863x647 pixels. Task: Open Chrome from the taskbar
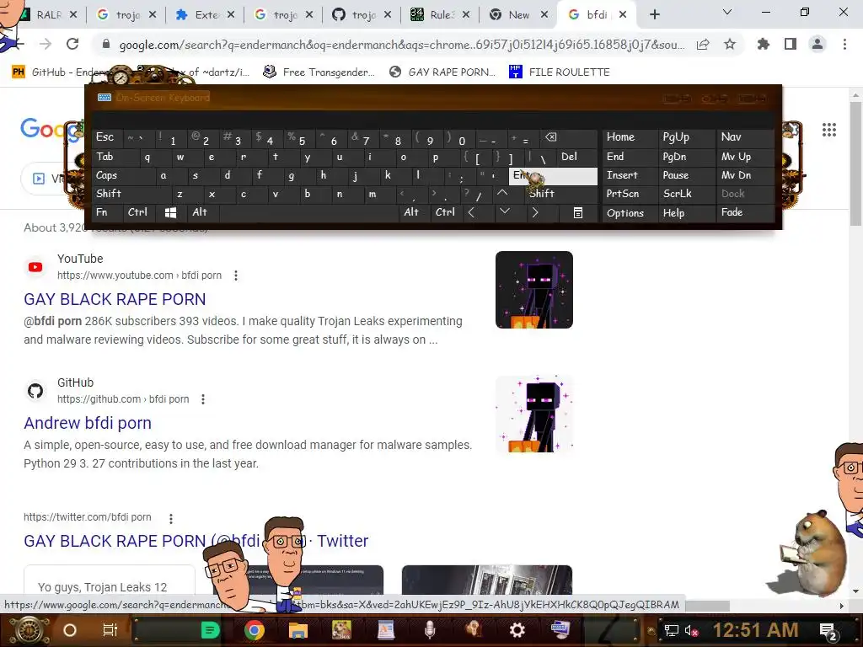pyautogui.click(x=255, y=630)
